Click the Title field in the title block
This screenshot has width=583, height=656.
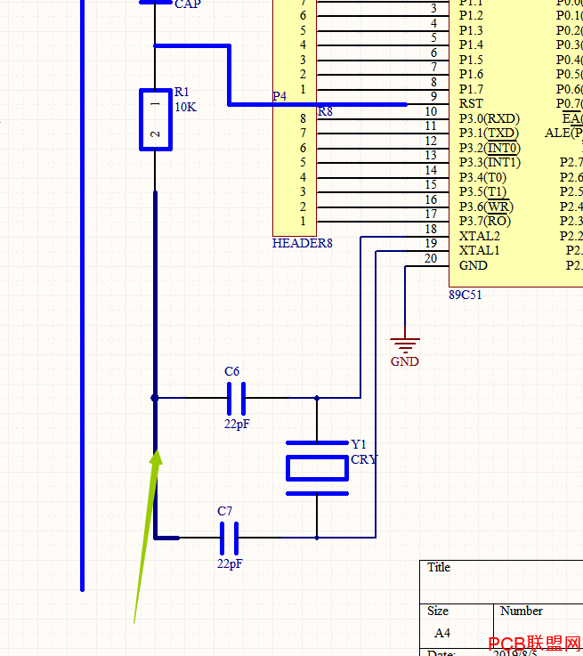point(501,582)
